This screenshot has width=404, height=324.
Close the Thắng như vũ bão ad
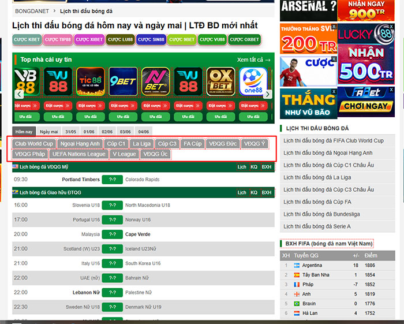pos(334,91)
